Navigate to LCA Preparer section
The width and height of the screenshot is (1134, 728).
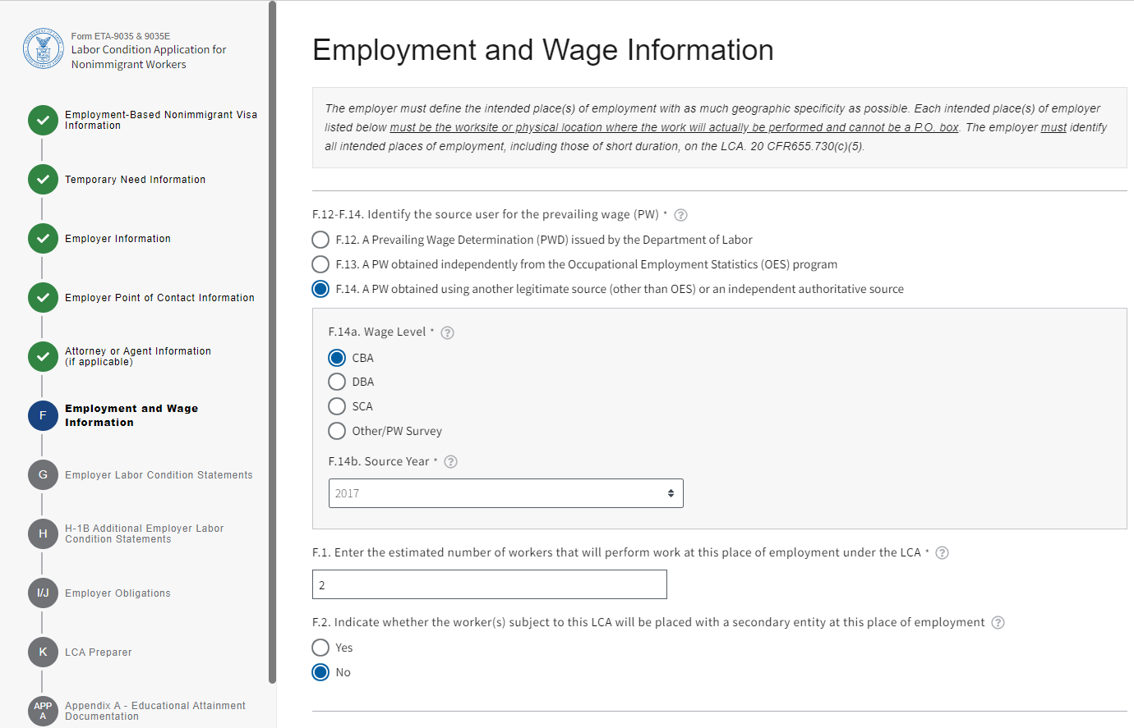pyautogui.click(x=98, y=652)
